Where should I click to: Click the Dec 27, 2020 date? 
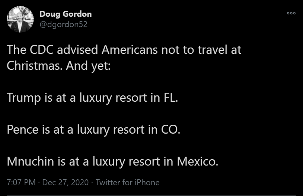pos(66,182)
